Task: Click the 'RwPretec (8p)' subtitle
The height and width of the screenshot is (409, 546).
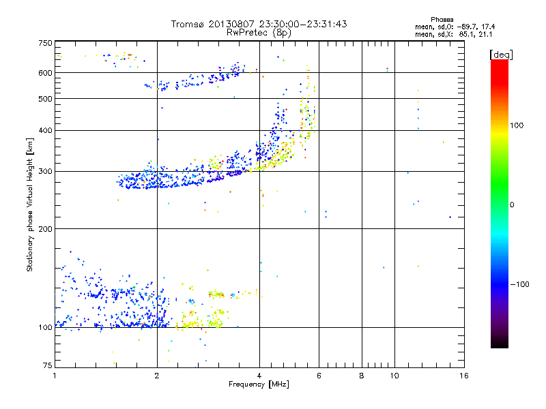Action: pyautogui.click(x=259, y=33)
